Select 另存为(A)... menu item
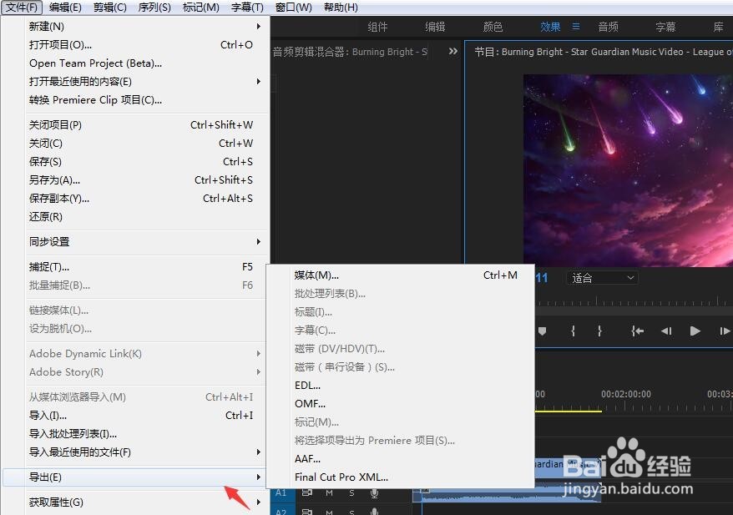The height and width of the screenshot is (515, 733). pos(135,180)
